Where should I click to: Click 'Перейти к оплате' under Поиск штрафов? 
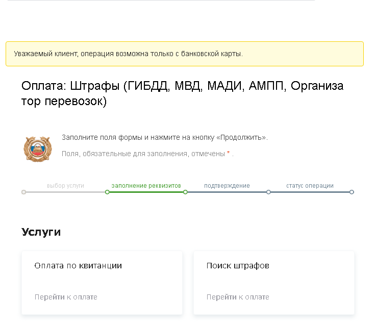click(x=238, y=297)
